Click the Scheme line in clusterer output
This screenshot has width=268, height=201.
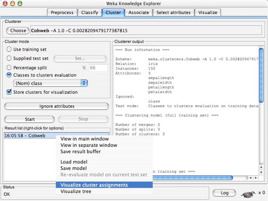tap(187, 59)
